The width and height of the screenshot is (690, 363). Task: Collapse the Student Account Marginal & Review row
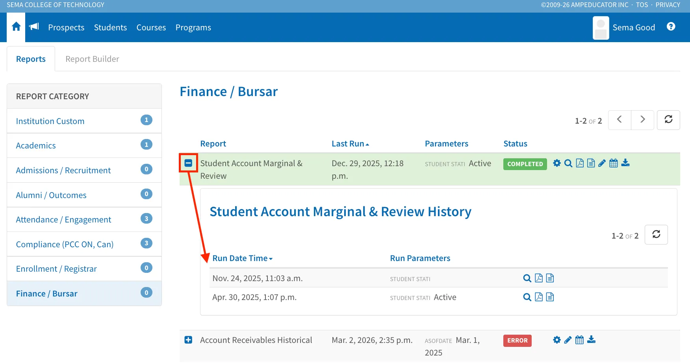point(188,163)
